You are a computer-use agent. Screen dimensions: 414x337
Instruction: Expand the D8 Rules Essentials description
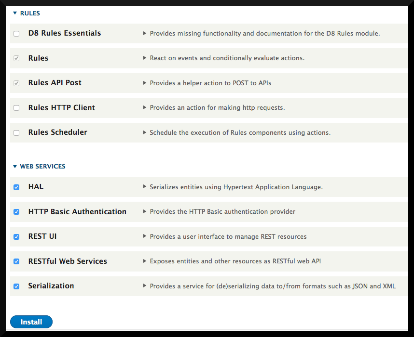click(145, 33)
